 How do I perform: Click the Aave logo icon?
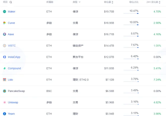4,34
